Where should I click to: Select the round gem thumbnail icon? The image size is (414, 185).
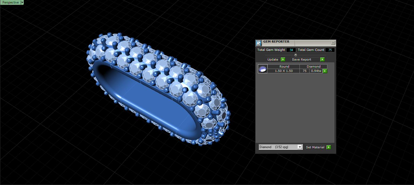[x=263, y=69]
